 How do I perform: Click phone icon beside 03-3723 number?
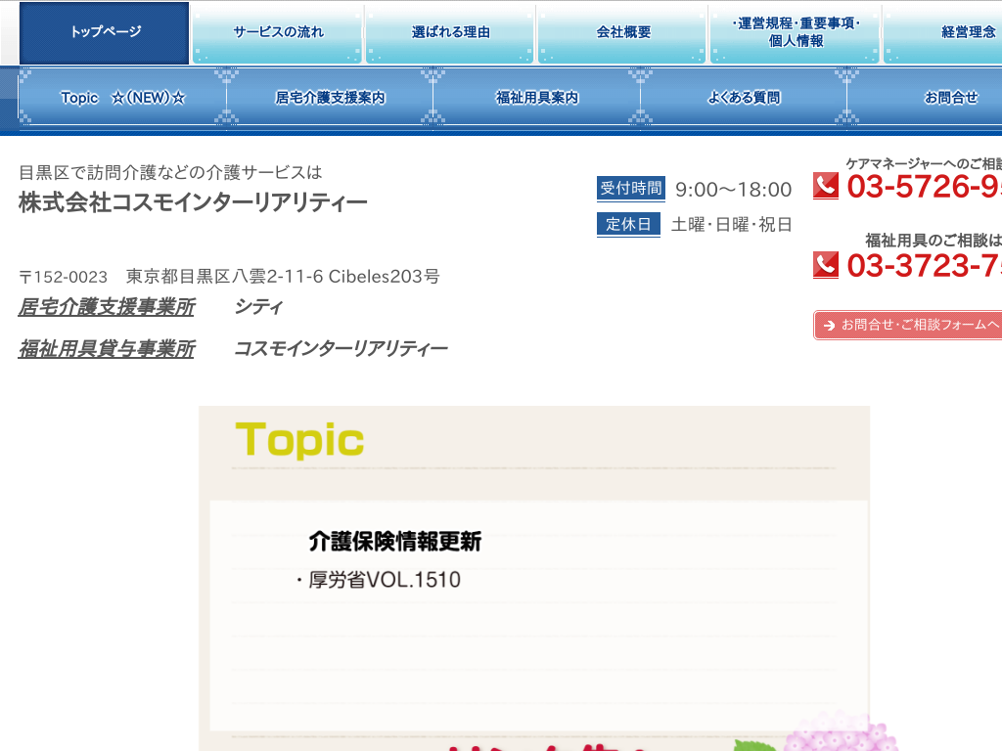point(826,265)
